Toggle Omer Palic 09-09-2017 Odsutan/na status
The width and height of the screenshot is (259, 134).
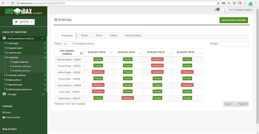pos(98,91)
